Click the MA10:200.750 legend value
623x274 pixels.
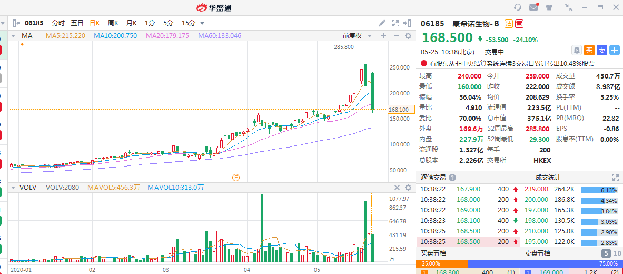[x=115, y=36]
